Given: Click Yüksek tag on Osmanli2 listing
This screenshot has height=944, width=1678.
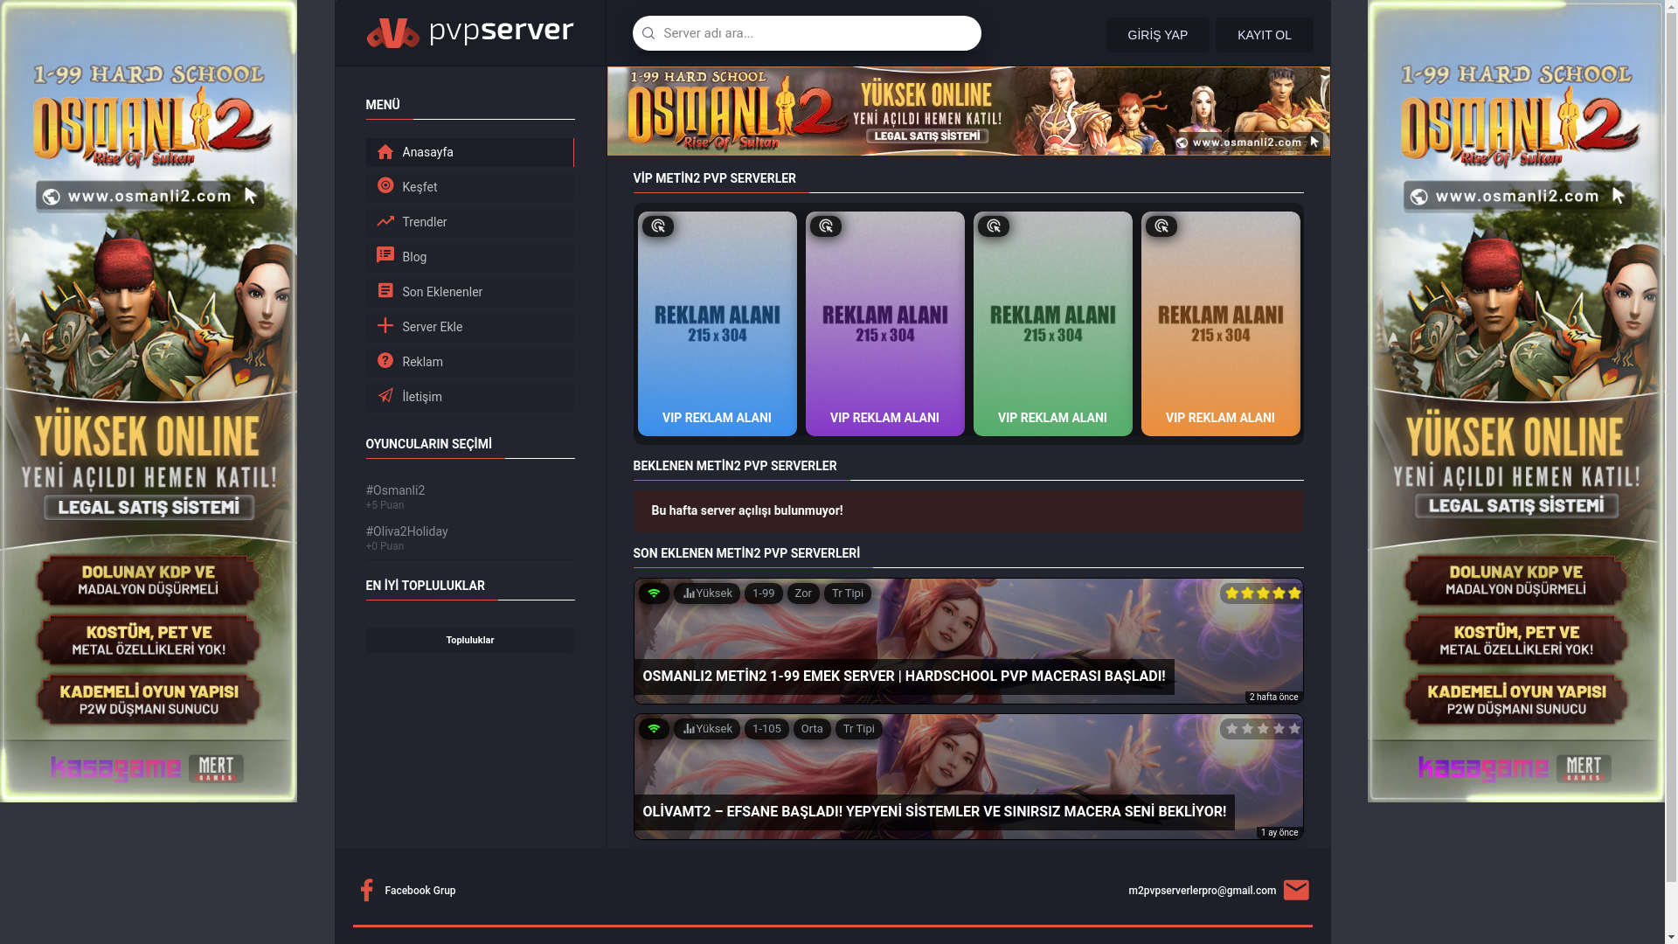Looking at the screenshot, I should (707, 593).
